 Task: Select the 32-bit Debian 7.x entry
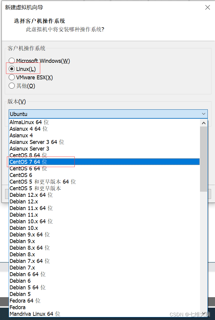[x=104, y=267]
